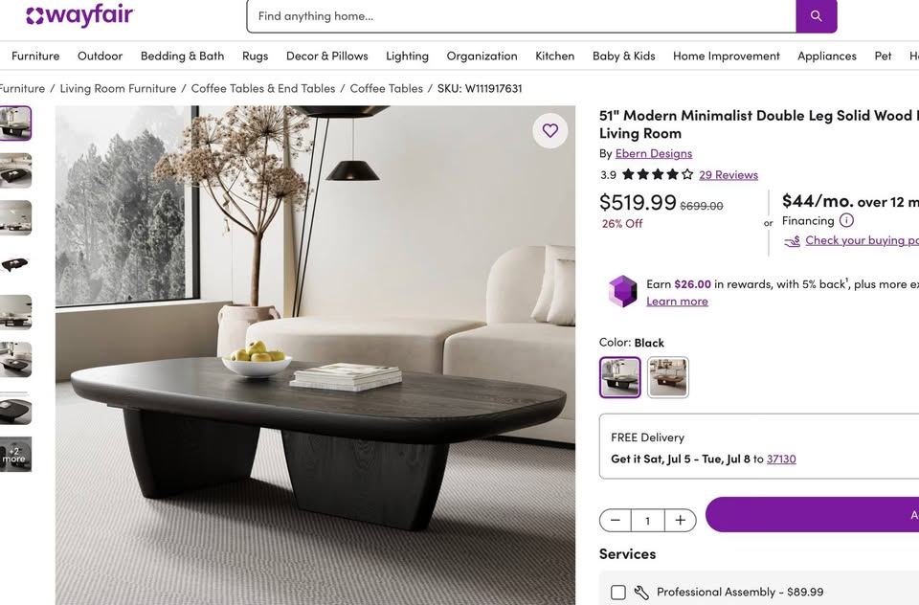Decrease quantity with the minus button

(616, 520)
